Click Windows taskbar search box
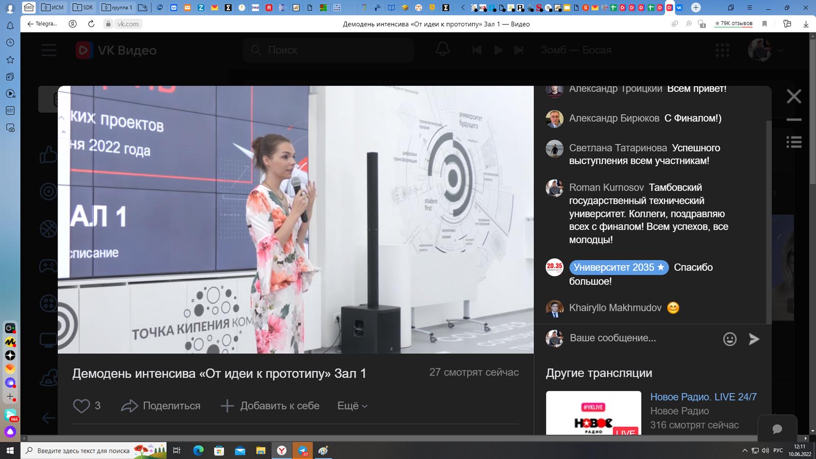 pyautogui.click(x=94, y=451)
